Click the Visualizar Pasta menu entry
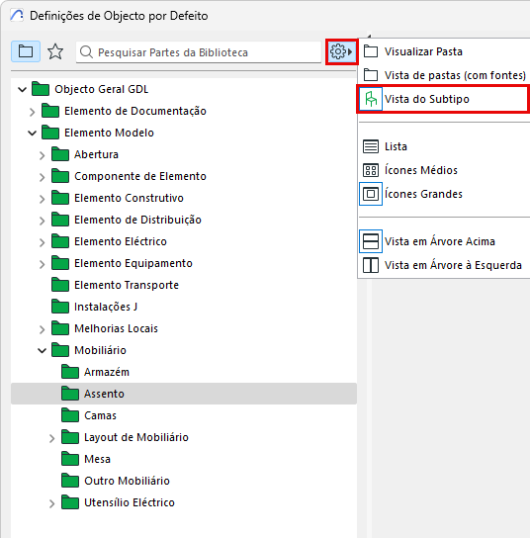Viewport: 530px width, 538px height. pos(423,51)
